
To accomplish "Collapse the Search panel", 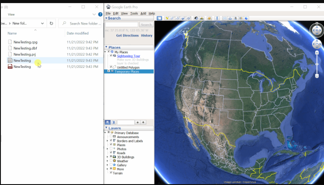I will pos(106,18).
